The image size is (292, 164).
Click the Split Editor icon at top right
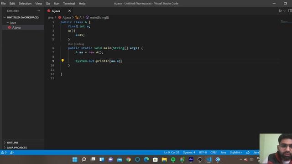coord(290,11)
